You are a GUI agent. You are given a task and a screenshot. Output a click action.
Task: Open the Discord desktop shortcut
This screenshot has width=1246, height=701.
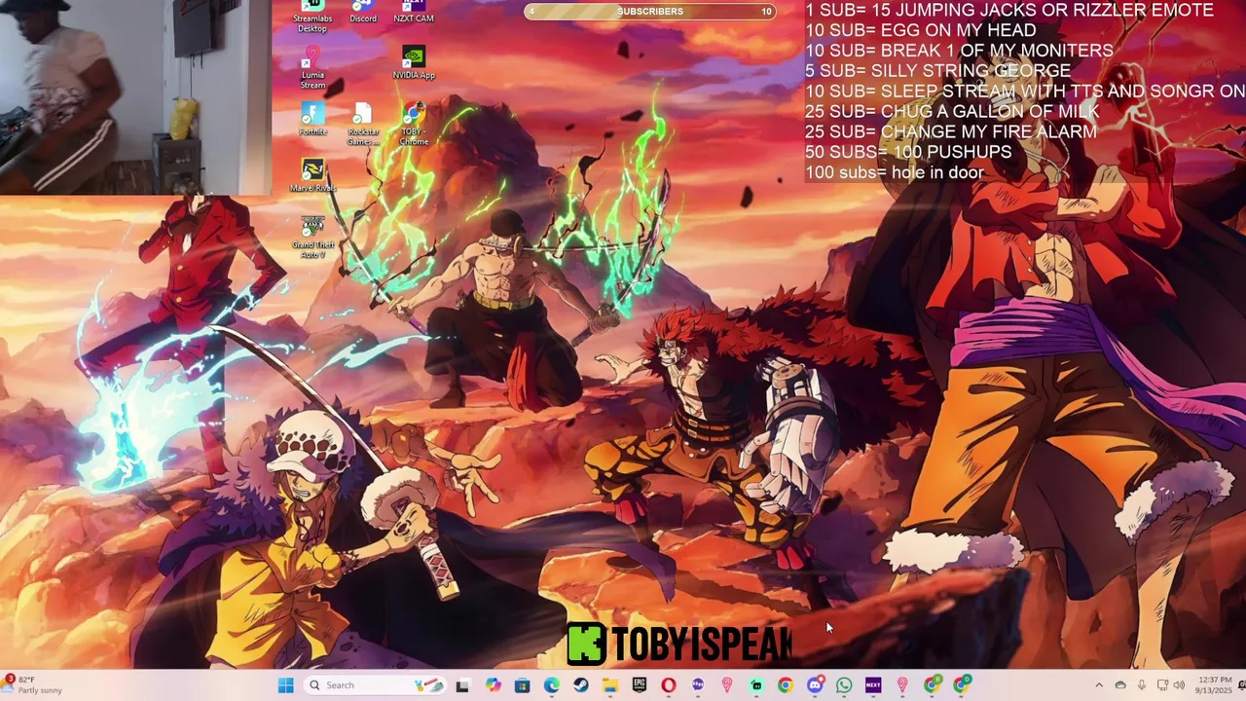tap(363, 10)
